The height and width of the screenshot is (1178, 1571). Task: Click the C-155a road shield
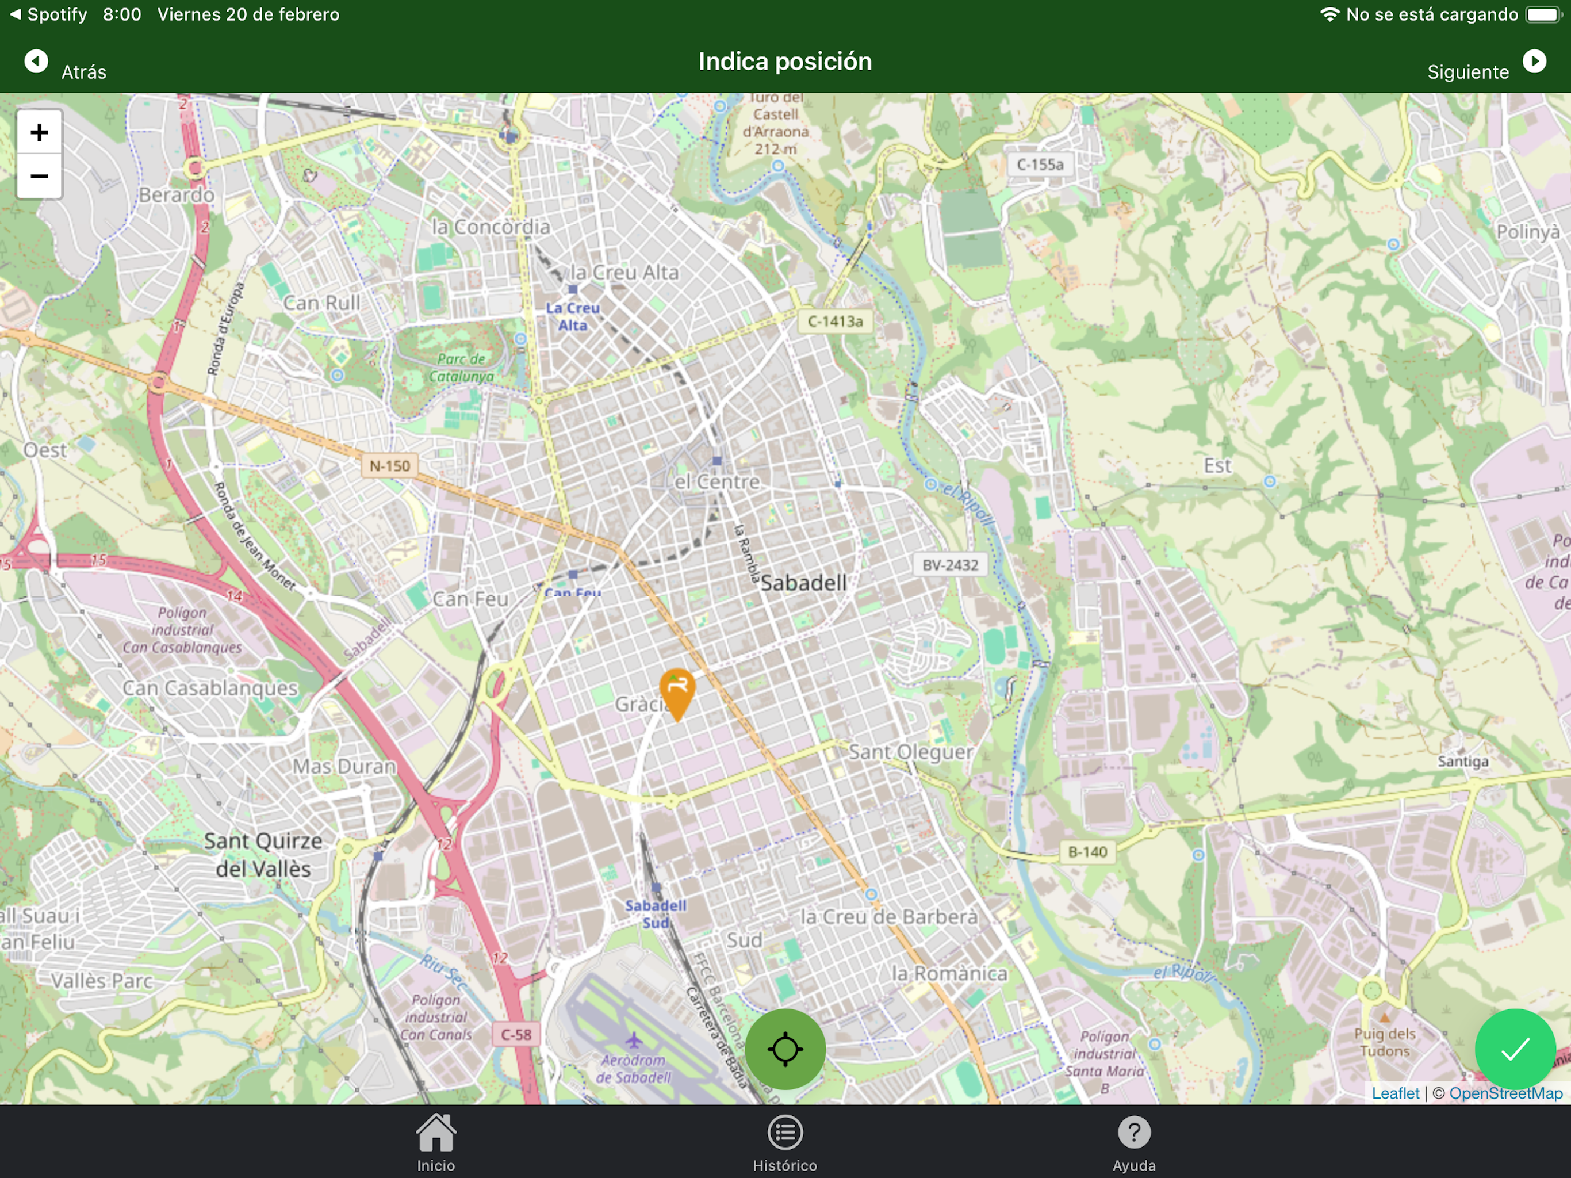(x=1040, y=164)
